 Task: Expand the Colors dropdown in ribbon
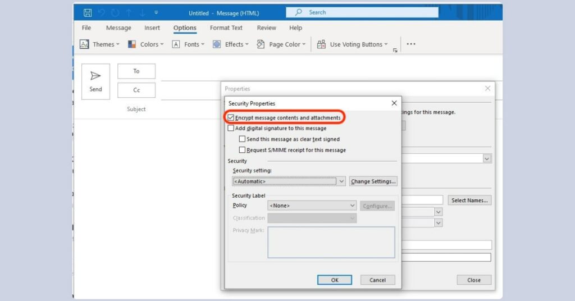click(x=161, y=44)
